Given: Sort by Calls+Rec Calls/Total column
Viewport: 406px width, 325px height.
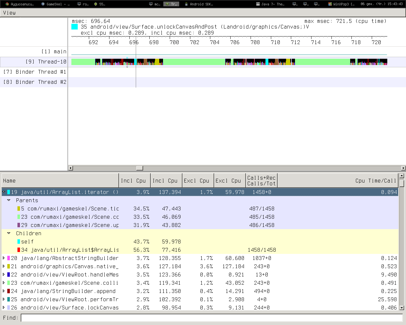Looking at the screenshot, I should point(261,181).
